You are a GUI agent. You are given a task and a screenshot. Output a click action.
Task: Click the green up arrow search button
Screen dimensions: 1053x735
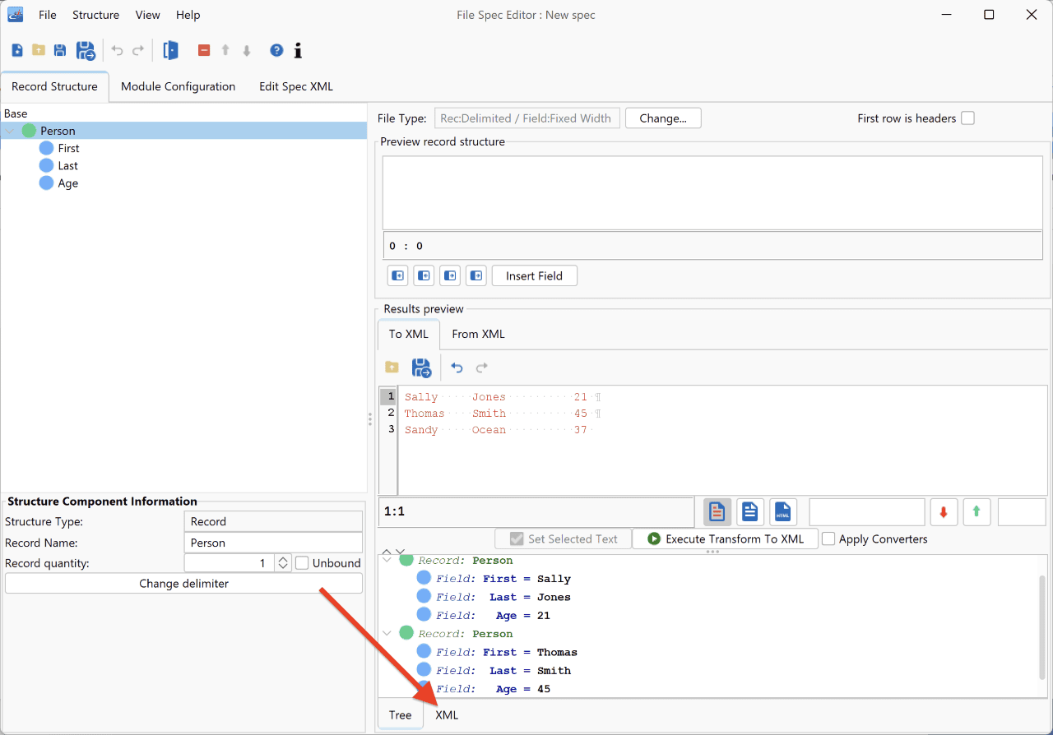[976, 512]
